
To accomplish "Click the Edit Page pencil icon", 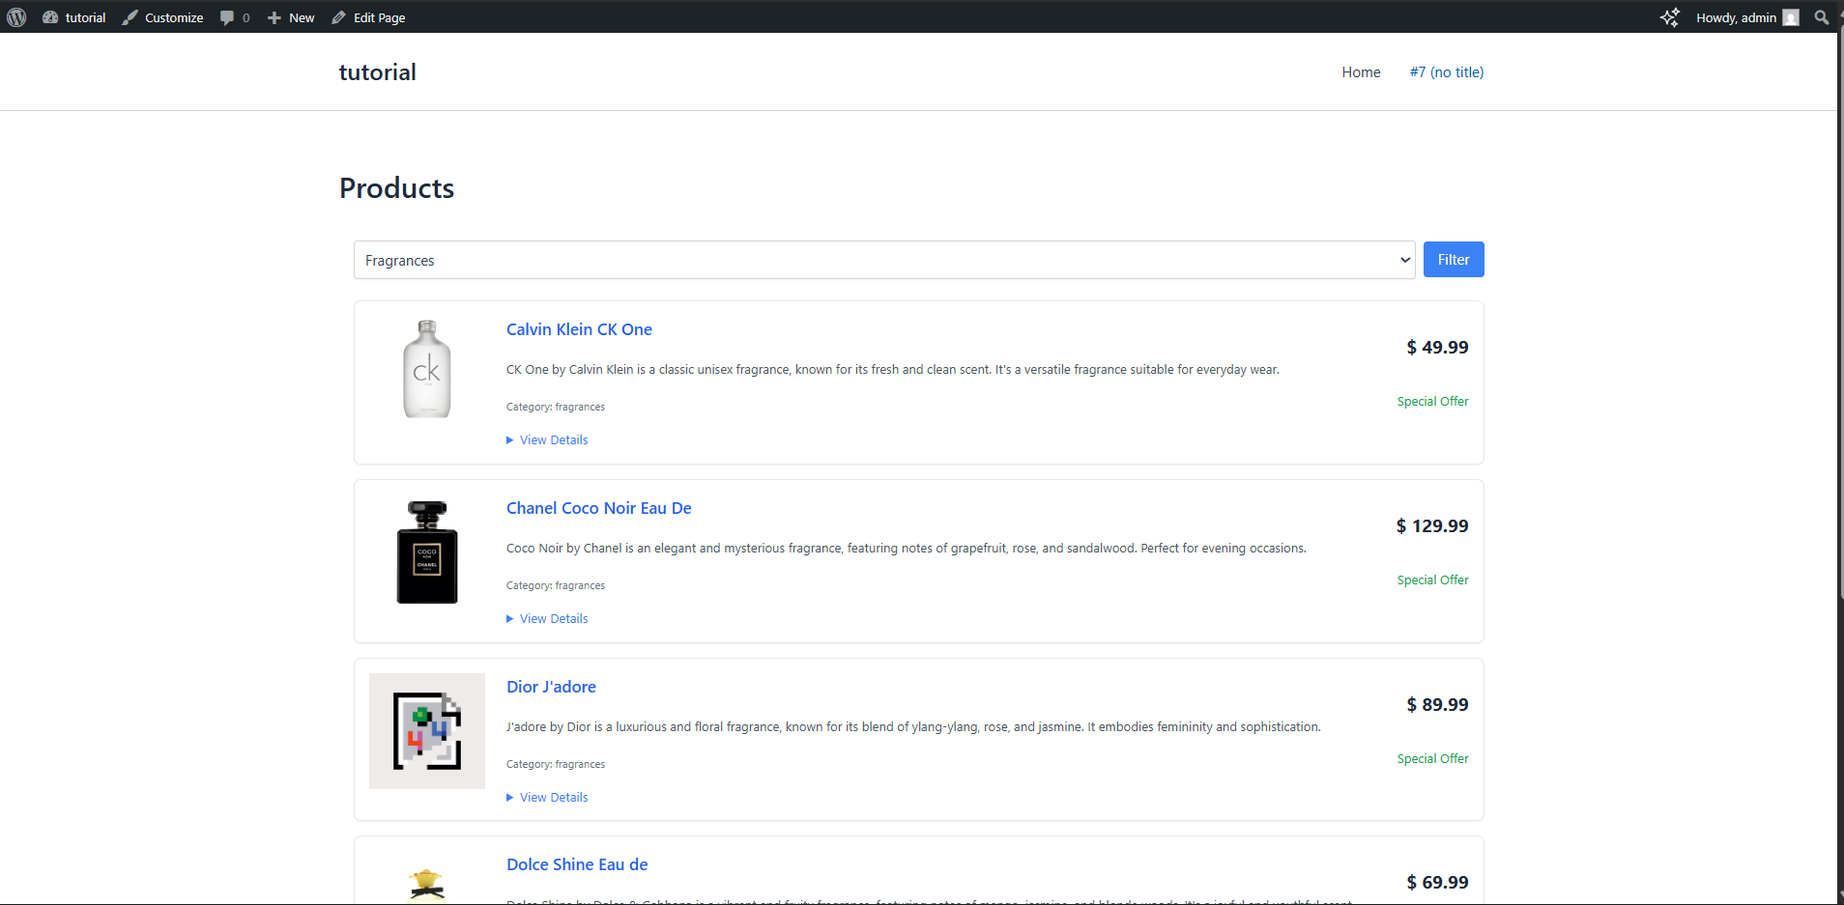I will pos(338,17).
